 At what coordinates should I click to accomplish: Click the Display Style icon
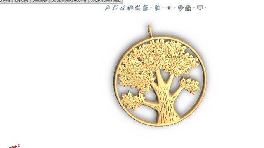(x=157, y=8)
